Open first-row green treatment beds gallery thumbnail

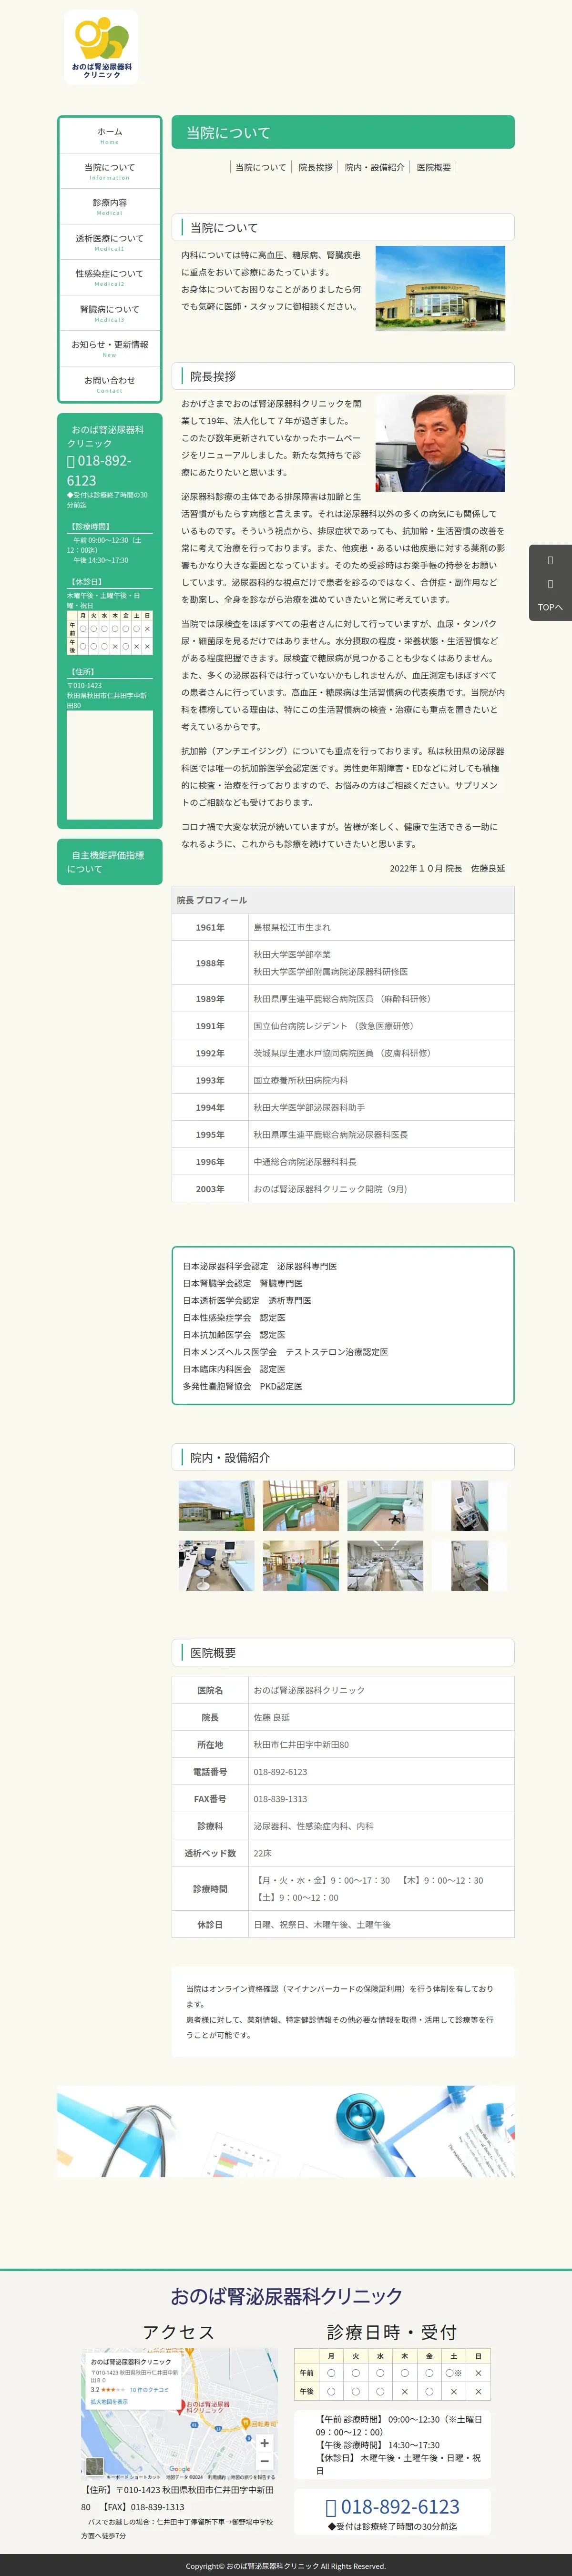(x=385, y=1506)
